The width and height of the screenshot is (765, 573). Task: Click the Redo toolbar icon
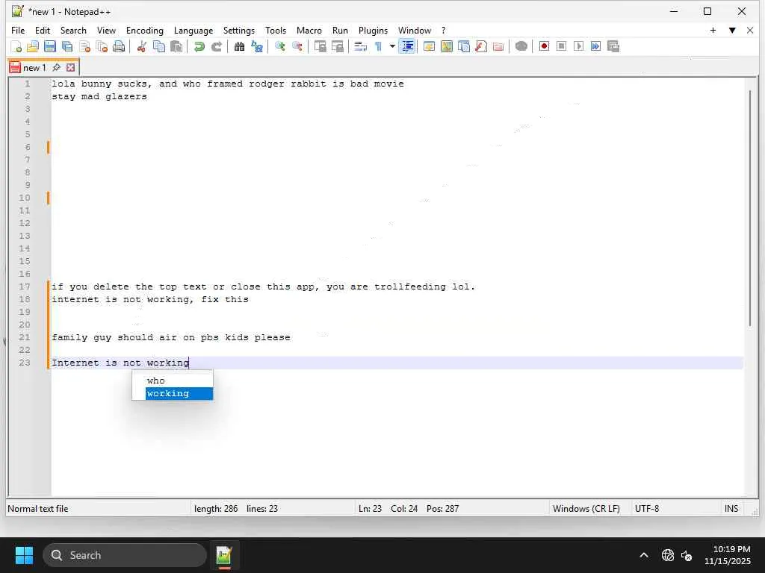coord(216,46)
